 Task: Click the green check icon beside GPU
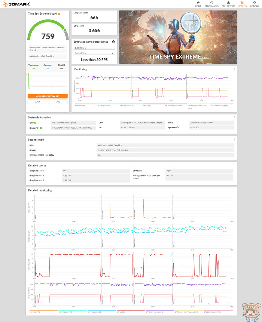click(x=35, y=123)
